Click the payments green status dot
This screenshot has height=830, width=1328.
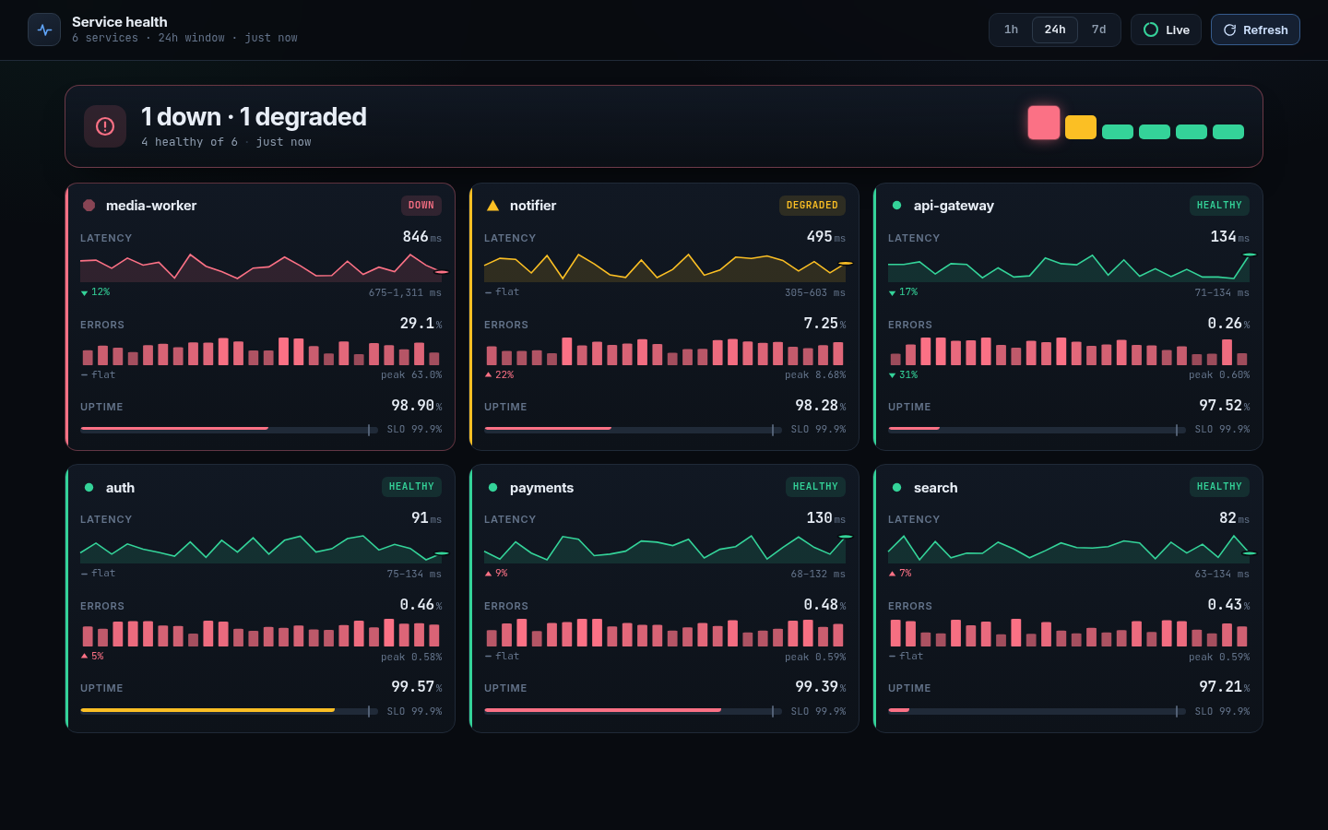point(492,488)
